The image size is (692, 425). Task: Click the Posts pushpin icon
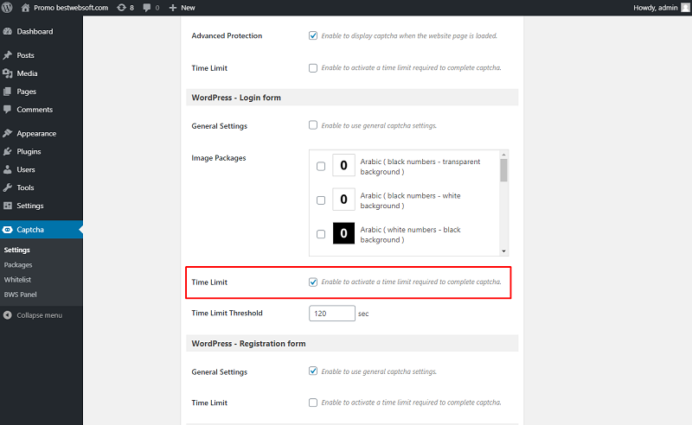point(8,55)
